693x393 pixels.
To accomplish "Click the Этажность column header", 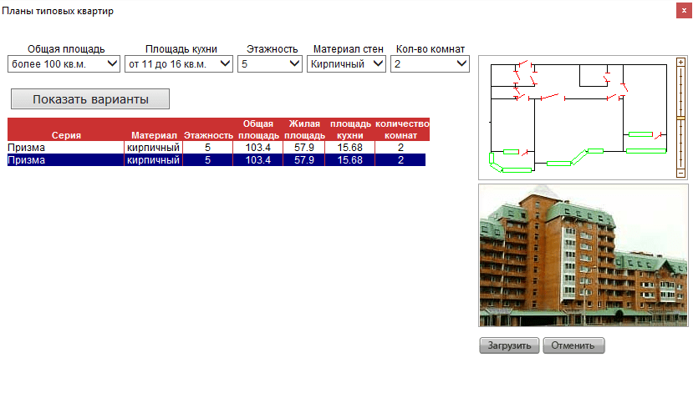I will tap(207, 135).
